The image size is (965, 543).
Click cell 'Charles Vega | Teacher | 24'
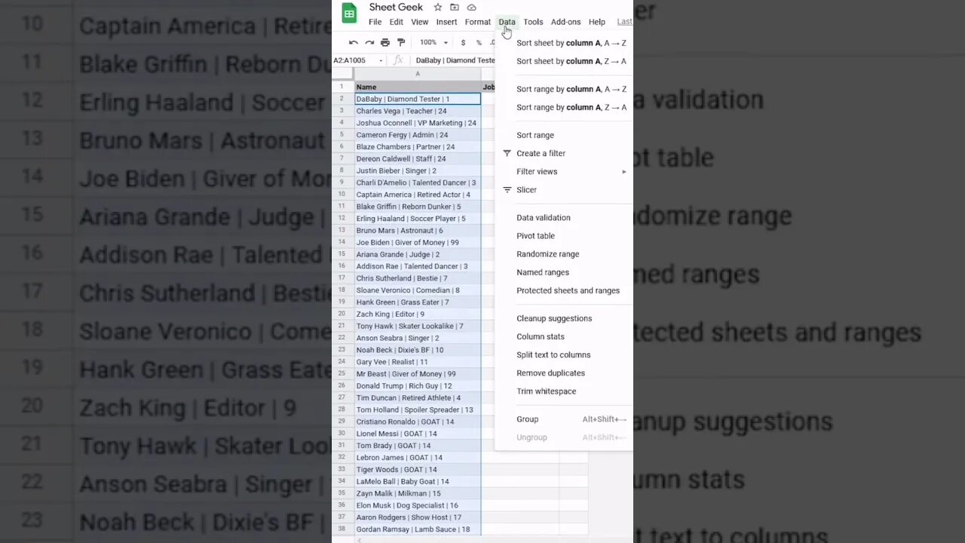(418, 111)
